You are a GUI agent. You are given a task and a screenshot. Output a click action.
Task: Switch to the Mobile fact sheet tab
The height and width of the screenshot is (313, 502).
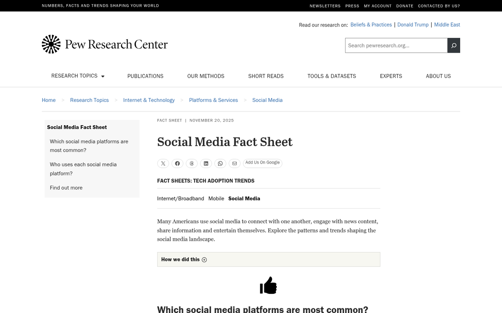(x=216, y=199)
